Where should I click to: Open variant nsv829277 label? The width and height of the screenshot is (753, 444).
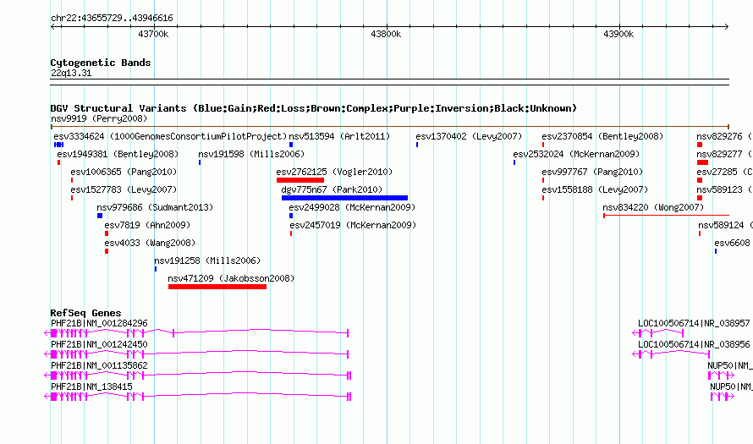coord(724,154)
